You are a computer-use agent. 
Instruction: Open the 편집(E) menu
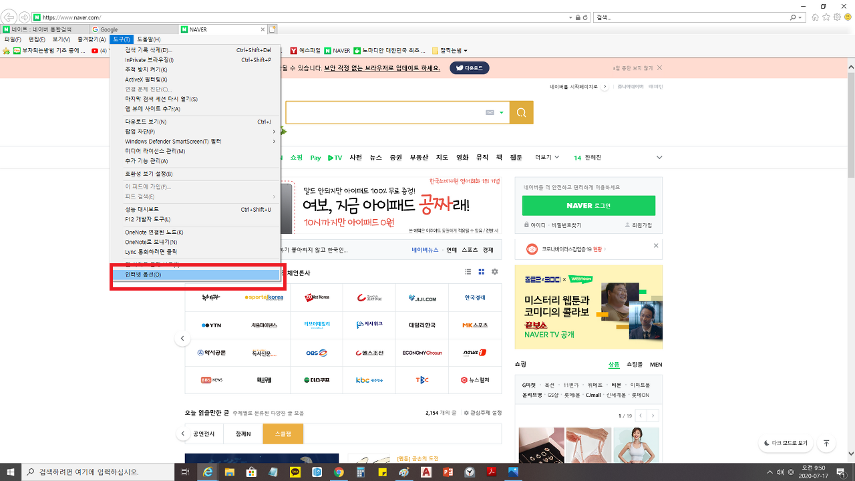point(37,40)
